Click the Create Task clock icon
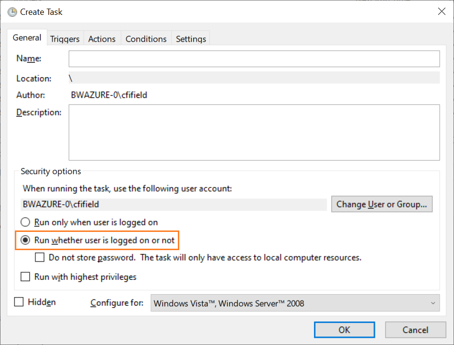This screenshot has width=454, height=345. (12, 12)
